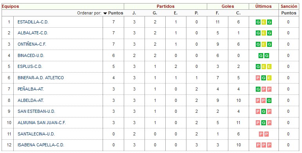Image resolution: width=302 pixels, height=153 pixels.
Task: Click last P badge for ISABENA CAPELLA-C.D.
Action: [269, 145]
